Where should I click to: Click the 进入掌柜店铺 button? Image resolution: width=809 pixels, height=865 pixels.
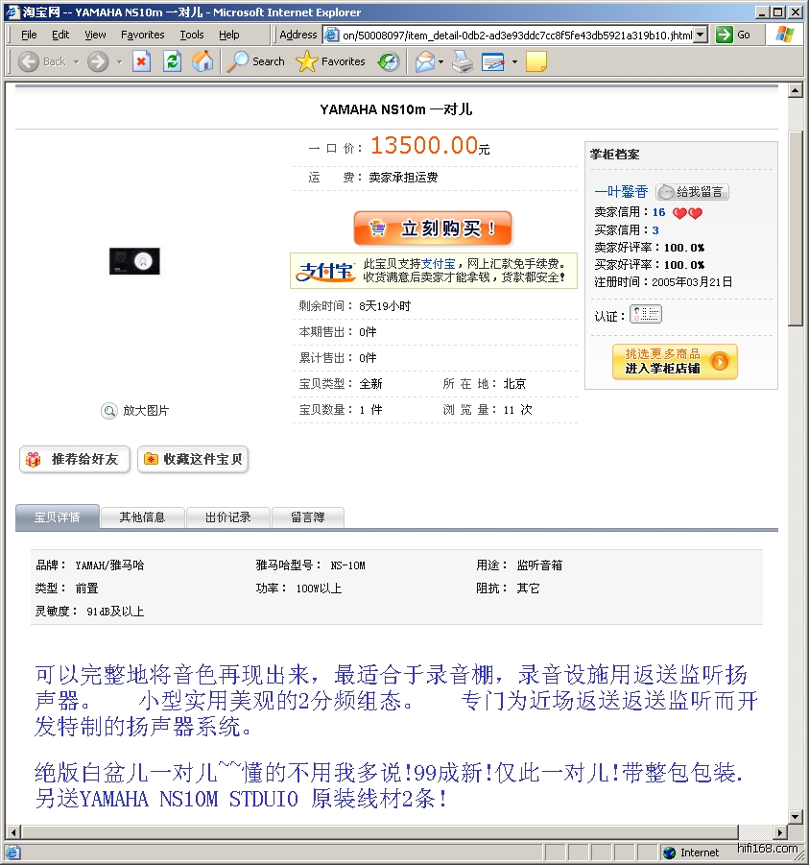point(675,362)
